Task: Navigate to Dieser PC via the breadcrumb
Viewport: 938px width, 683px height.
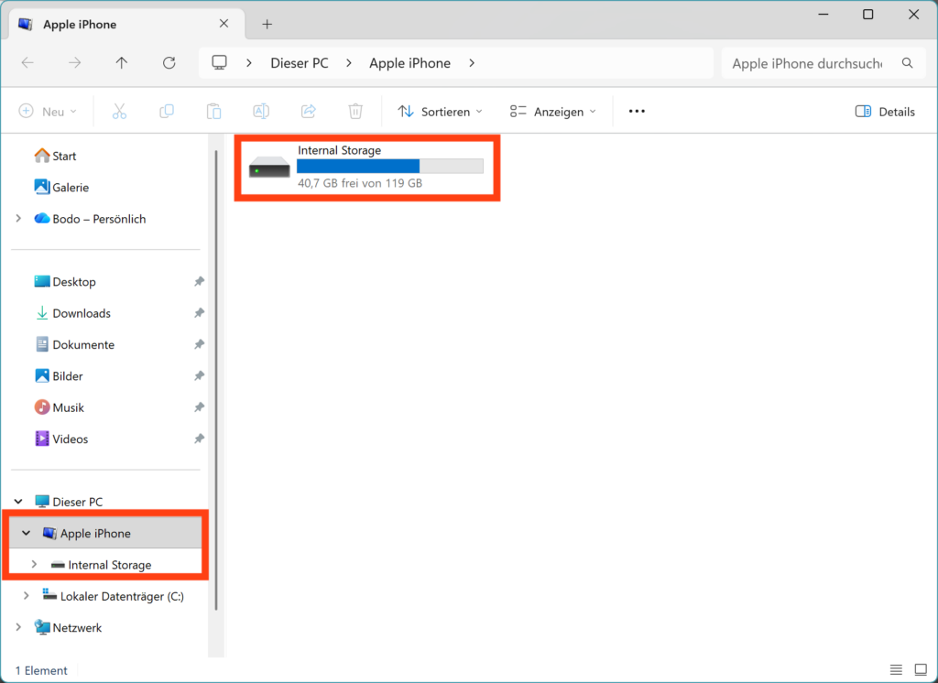Action: click(x=300, y=62)
